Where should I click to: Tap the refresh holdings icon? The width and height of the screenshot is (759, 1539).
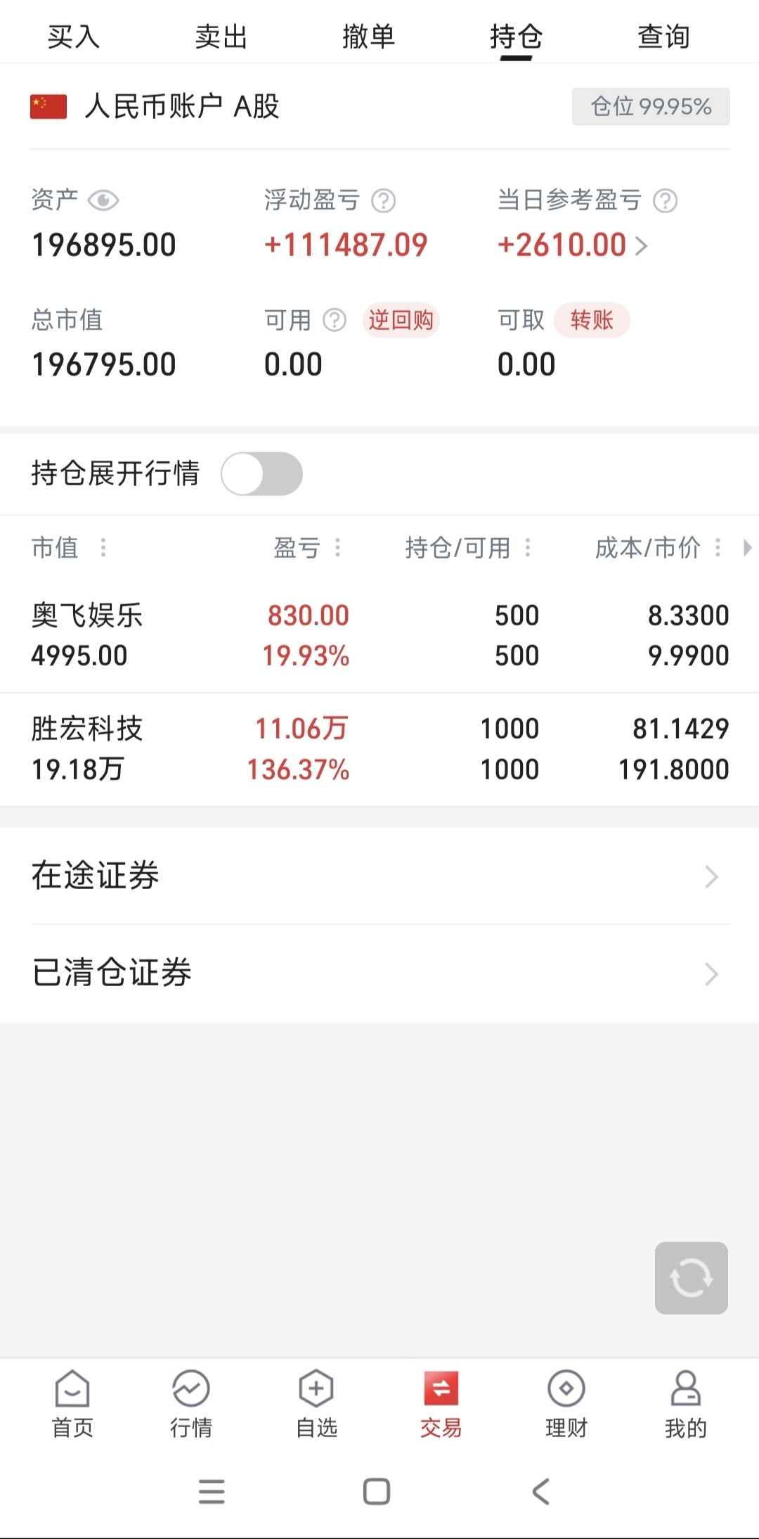[691, 1277]
